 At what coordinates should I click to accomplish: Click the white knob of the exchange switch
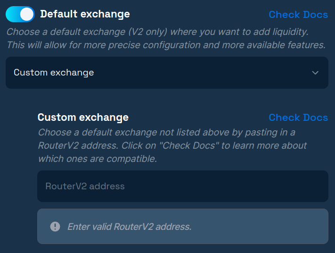(27, 14)
